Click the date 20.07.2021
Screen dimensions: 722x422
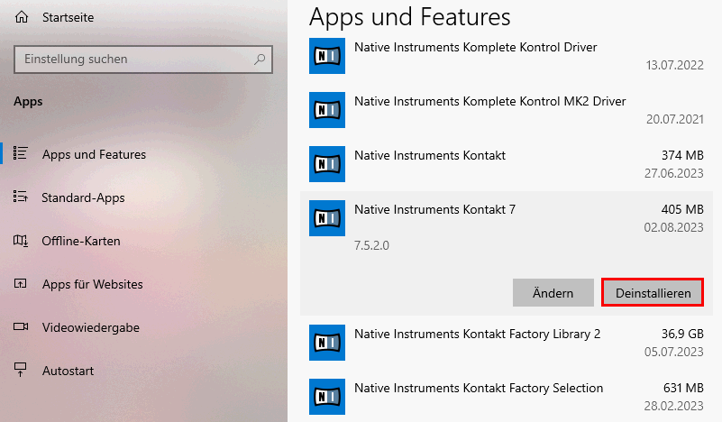674,120
